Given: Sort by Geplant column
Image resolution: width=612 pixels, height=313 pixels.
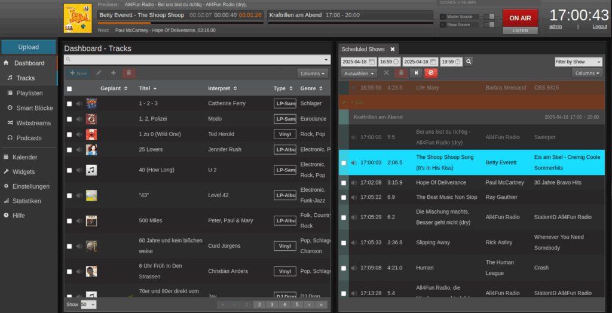Looking at the screenshot, I should pos(114,88).
